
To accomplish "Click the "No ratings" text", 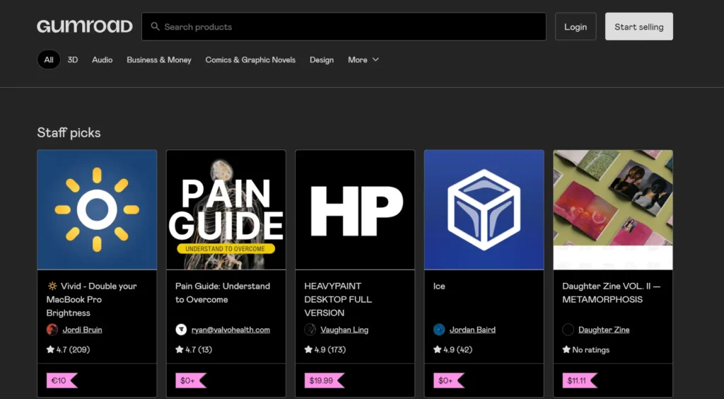I will click(x=591, y=349).
